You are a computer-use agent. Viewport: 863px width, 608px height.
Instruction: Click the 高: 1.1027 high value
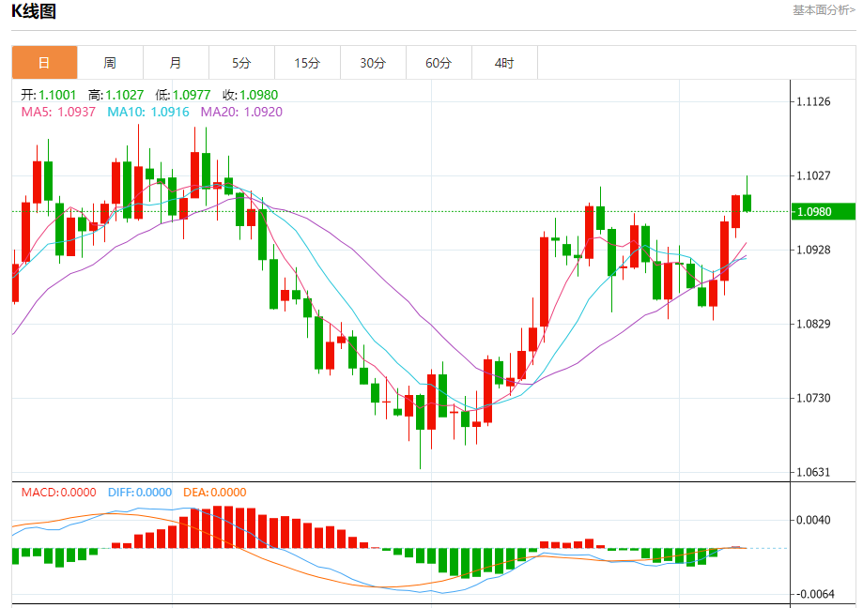tap(116, 95)
